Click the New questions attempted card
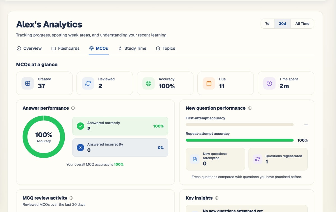Screen dimensions: 336x212 [215, 159]
